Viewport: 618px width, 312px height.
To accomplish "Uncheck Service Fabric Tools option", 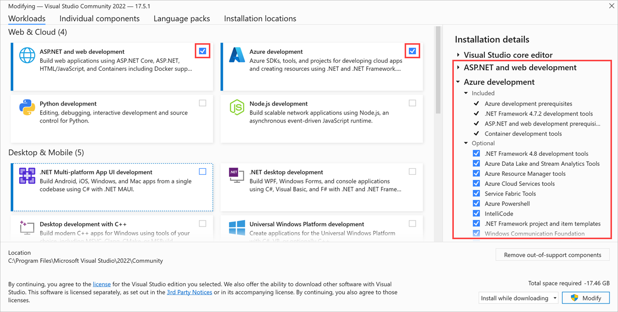I will pos(476,194).
